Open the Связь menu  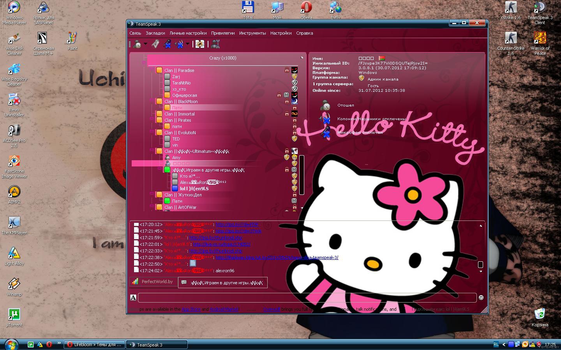point(135,33)
